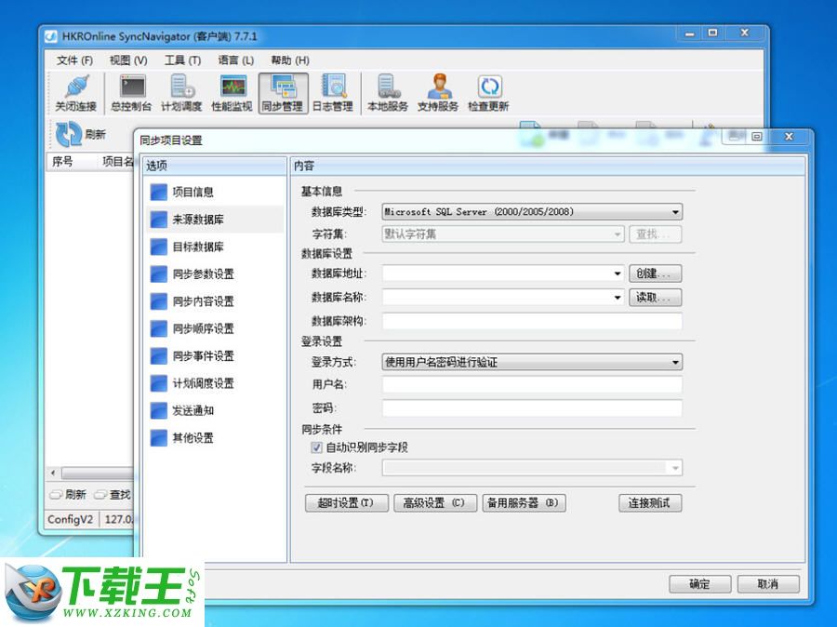Image resolution: width=837 pixels, height=627 pixels.
Task: Click horizontal scrollbar left arrow in main window
Action: (53, 474)
